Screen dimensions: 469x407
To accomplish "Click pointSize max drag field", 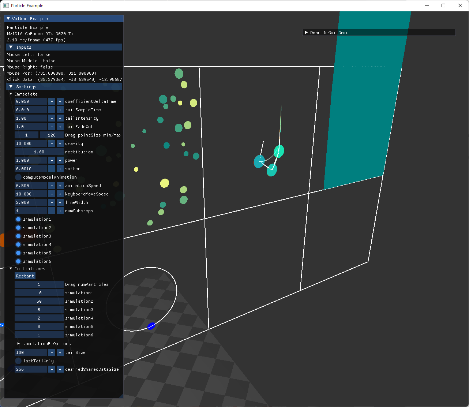I will 52,135.
